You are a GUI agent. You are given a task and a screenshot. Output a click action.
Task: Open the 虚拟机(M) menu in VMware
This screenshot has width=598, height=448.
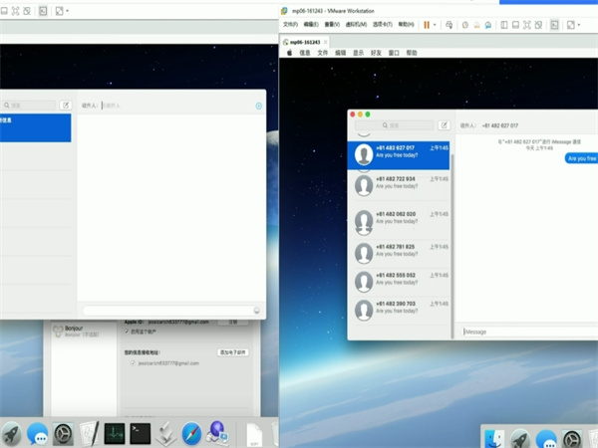click(358, 24)
